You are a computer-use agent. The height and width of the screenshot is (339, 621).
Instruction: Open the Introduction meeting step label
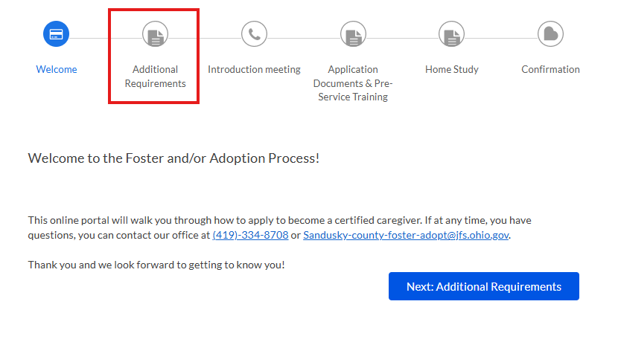click(254, 69)
